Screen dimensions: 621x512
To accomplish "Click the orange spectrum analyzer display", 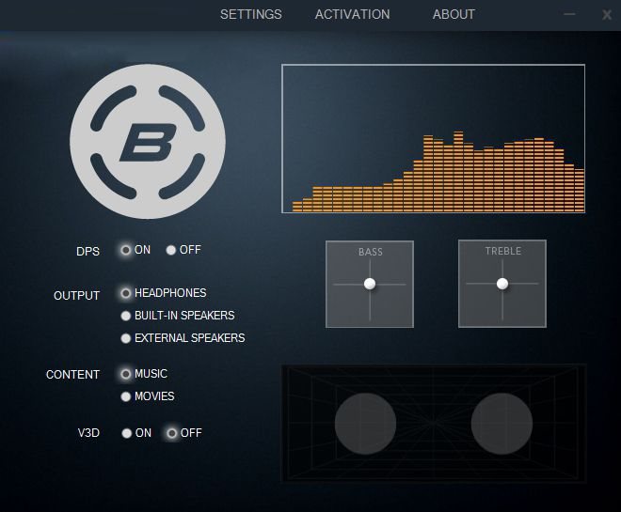I will [x=433, y=139].
